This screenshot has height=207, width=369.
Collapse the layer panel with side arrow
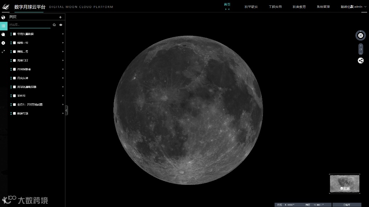coord(66,111)
